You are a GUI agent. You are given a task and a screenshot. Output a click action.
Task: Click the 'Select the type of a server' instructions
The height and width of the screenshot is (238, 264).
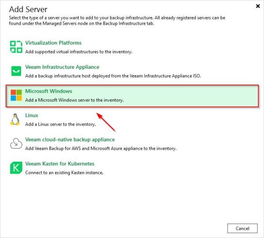click(117, 20)
